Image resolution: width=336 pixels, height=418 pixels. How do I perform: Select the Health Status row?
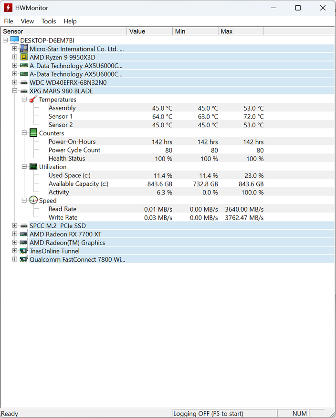tap(191, 159)
